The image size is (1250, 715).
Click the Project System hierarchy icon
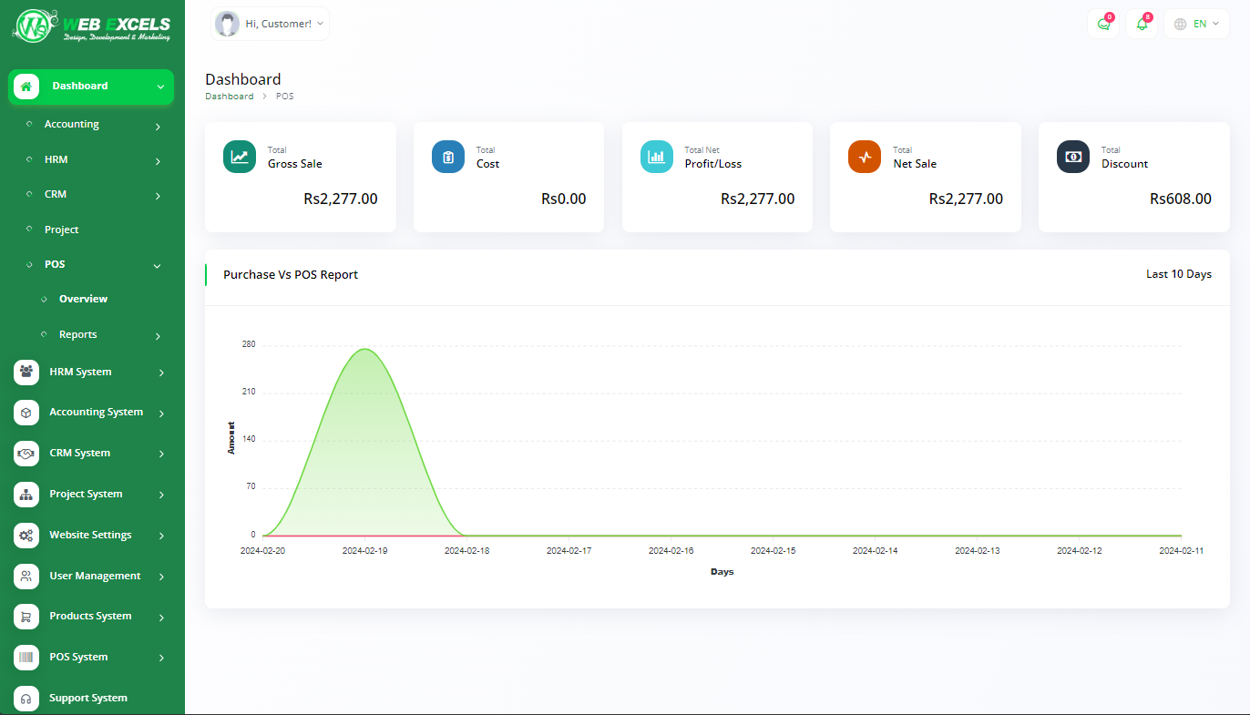click(x=26, y=495)
